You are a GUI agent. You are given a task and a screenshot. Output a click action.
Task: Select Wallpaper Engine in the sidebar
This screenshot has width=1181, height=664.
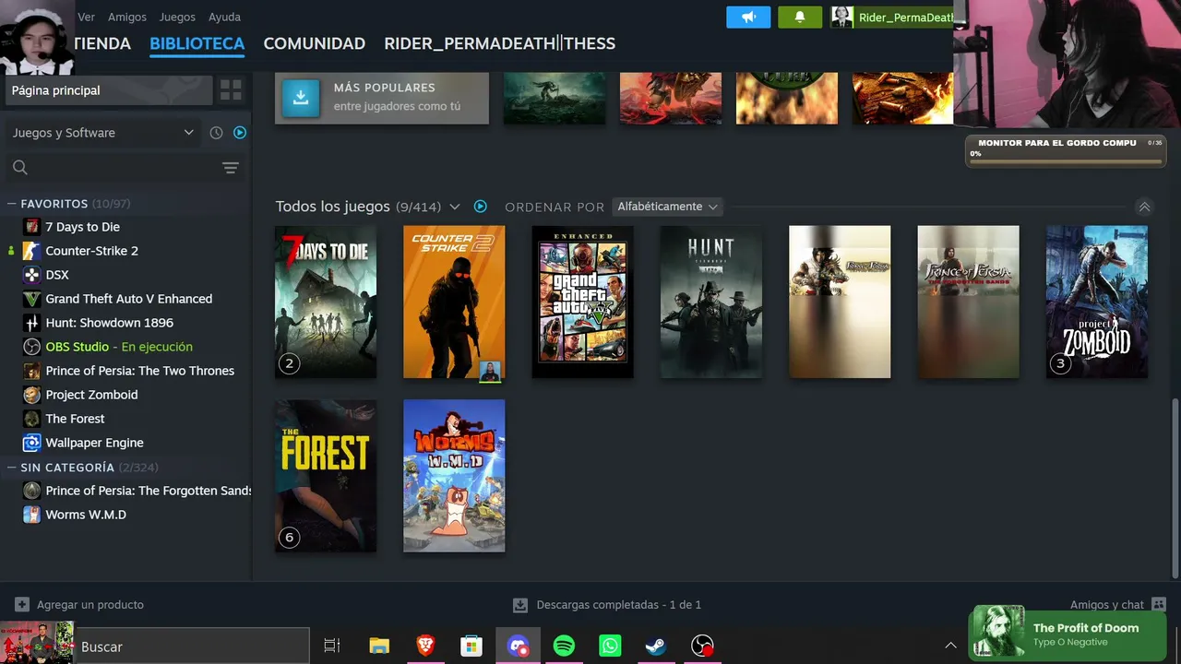(x=95, y=443)
